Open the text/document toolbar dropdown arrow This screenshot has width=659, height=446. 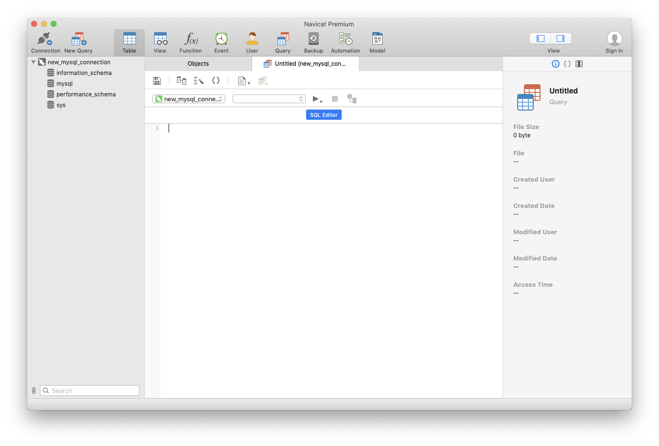(x=249, y=83)
